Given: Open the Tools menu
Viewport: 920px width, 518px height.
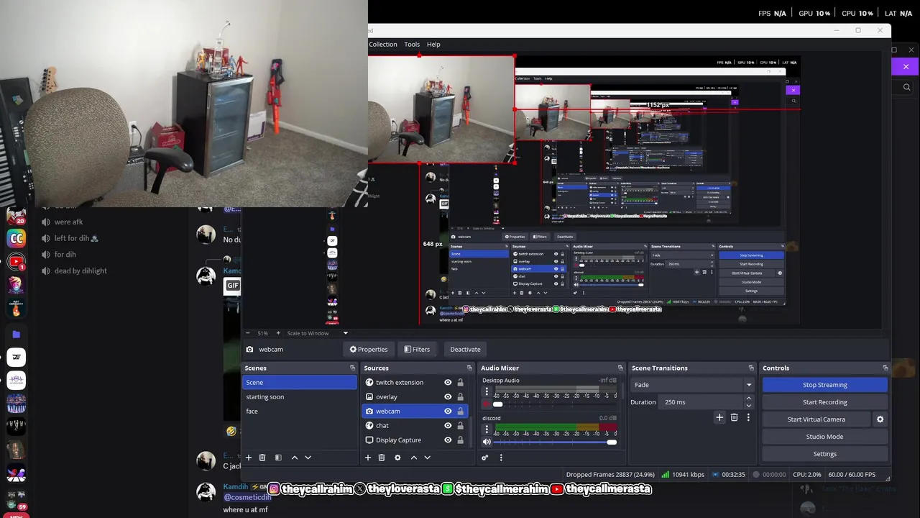Looking at the screenshot, I should (412, 45).
